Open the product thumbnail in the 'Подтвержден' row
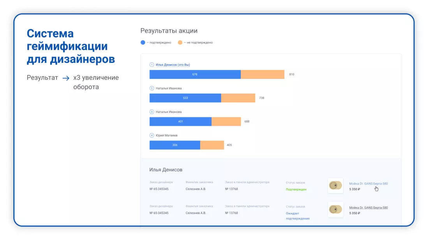The height and width of the screenshot is (240, 428). click(335, 186)
